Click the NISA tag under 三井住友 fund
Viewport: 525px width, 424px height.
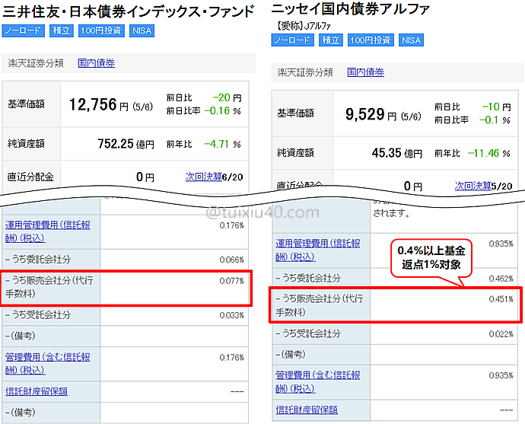(142, 30)
